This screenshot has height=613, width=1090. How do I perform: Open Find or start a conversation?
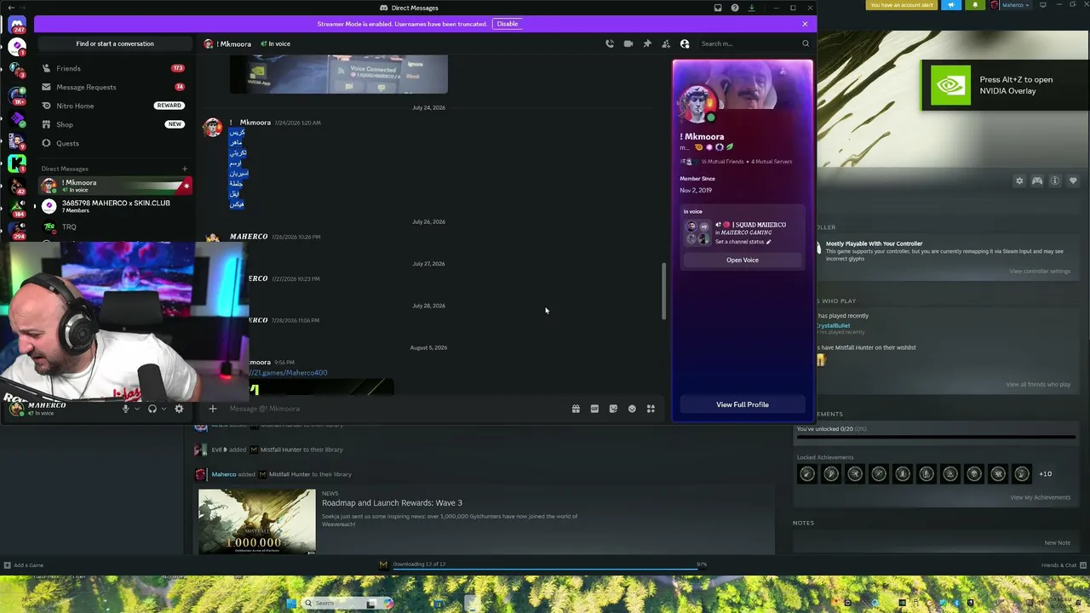click(115, 43)
